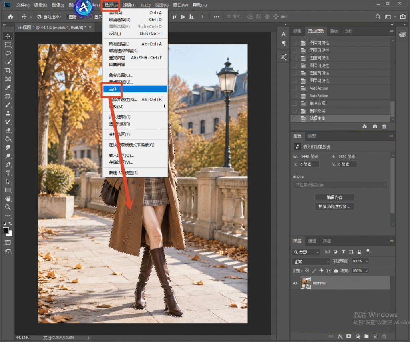The image size is (410, 342).
Task: Select the Horizontal Type tool
Action: click(8, 173)
